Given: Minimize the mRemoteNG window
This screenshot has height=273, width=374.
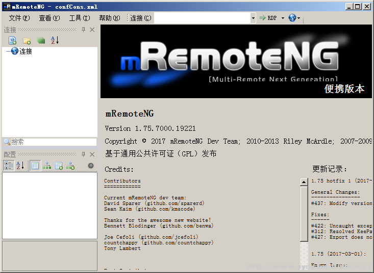Looking at the screenshot, I should point(349,7).
